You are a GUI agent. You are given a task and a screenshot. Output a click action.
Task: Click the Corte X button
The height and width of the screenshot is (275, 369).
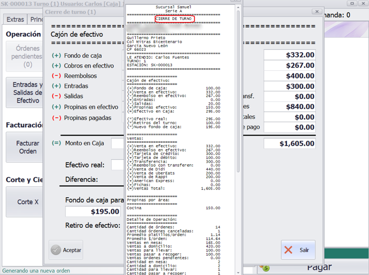click(25, 202)
